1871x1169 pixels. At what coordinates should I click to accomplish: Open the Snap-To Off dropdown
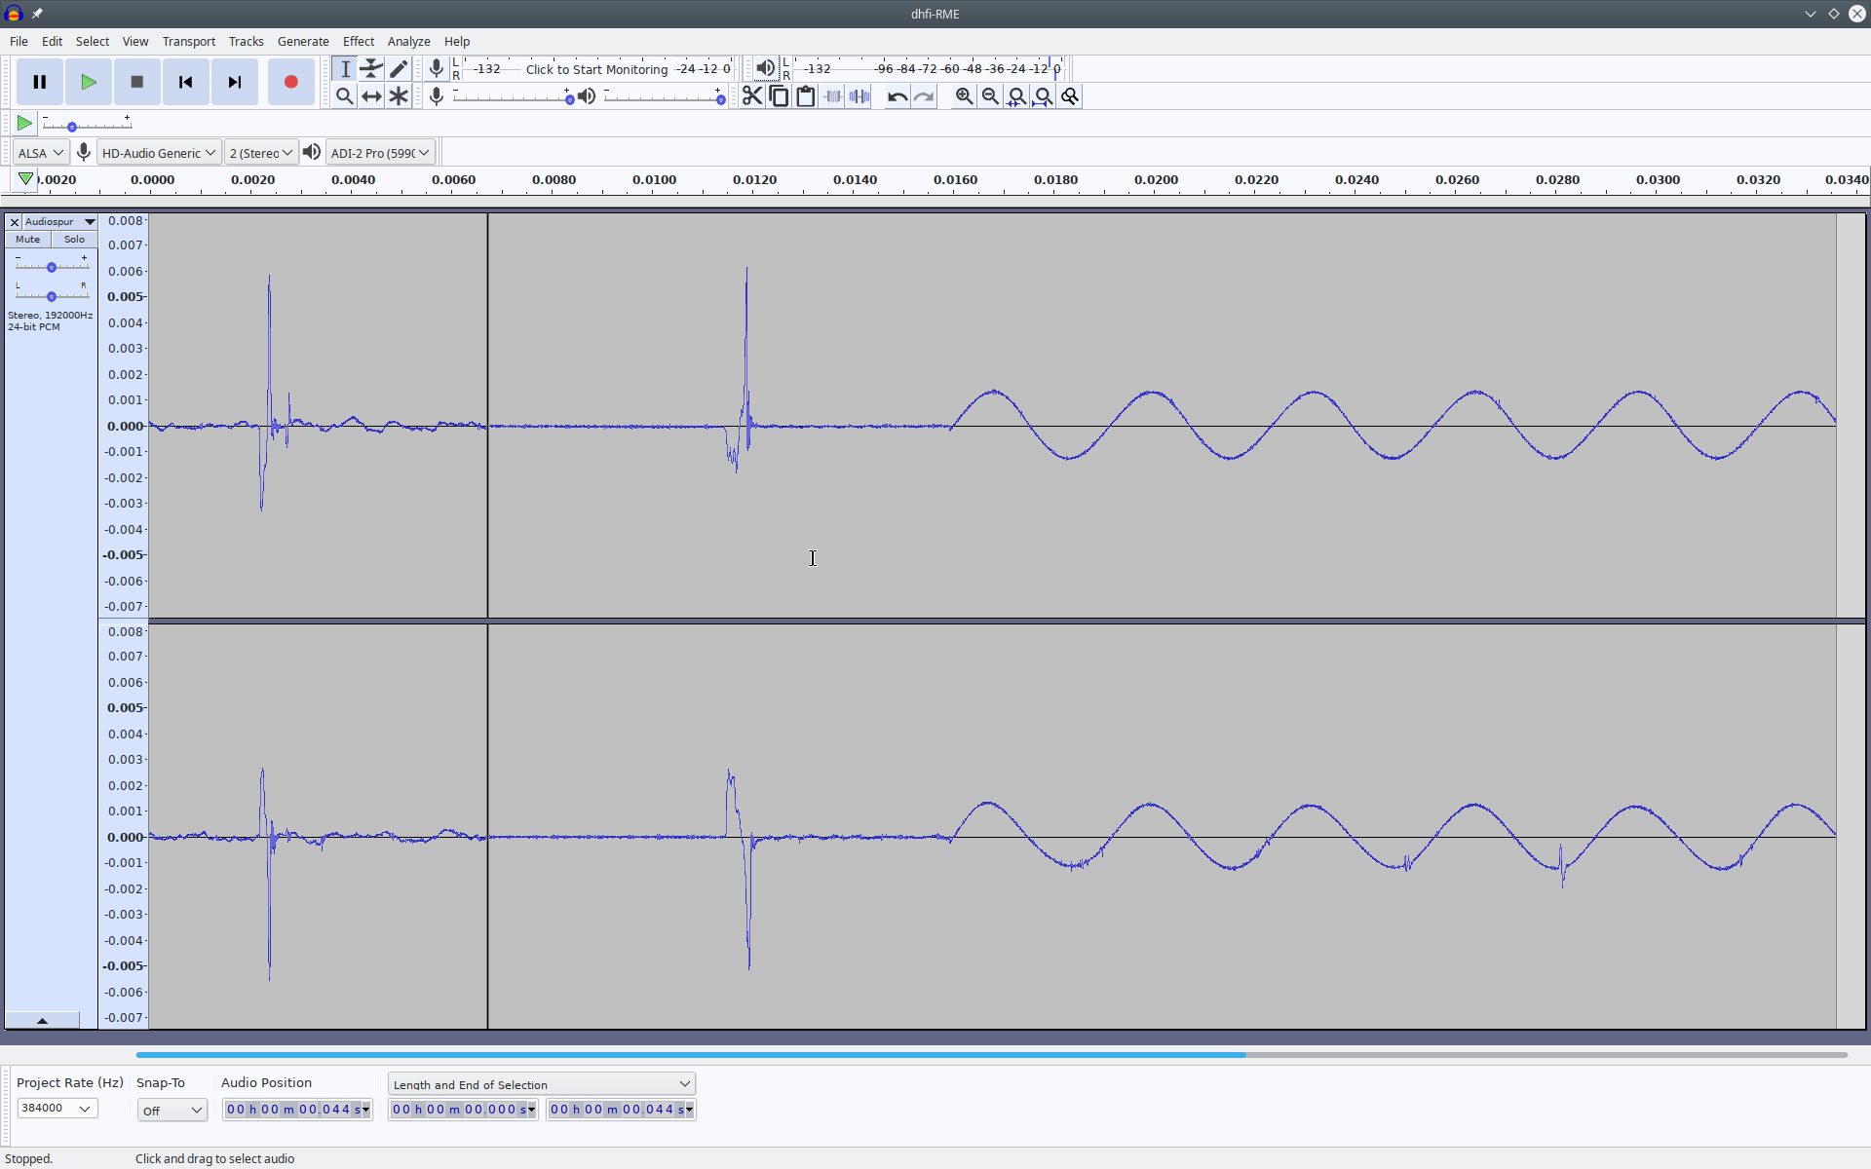(172, 1111)
